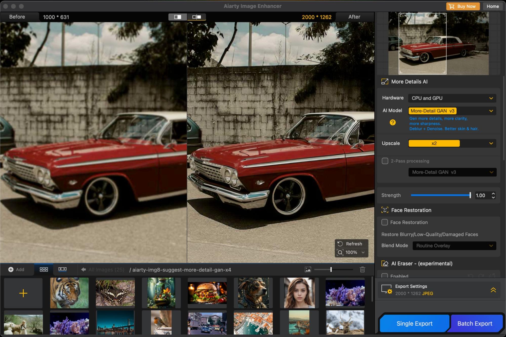Open the Hardware CPU and GPU dropdown
506x337 pixels.
coord(452,98)
